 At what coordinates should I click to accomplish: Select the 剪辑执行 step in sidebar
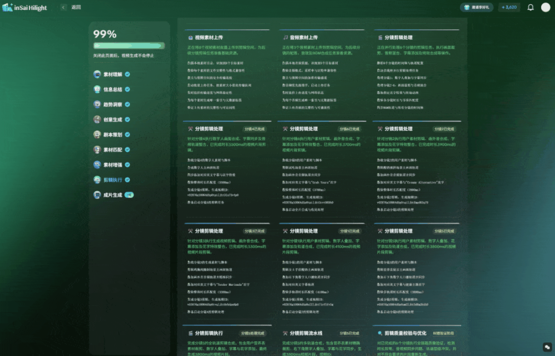[x=112, y=180]
